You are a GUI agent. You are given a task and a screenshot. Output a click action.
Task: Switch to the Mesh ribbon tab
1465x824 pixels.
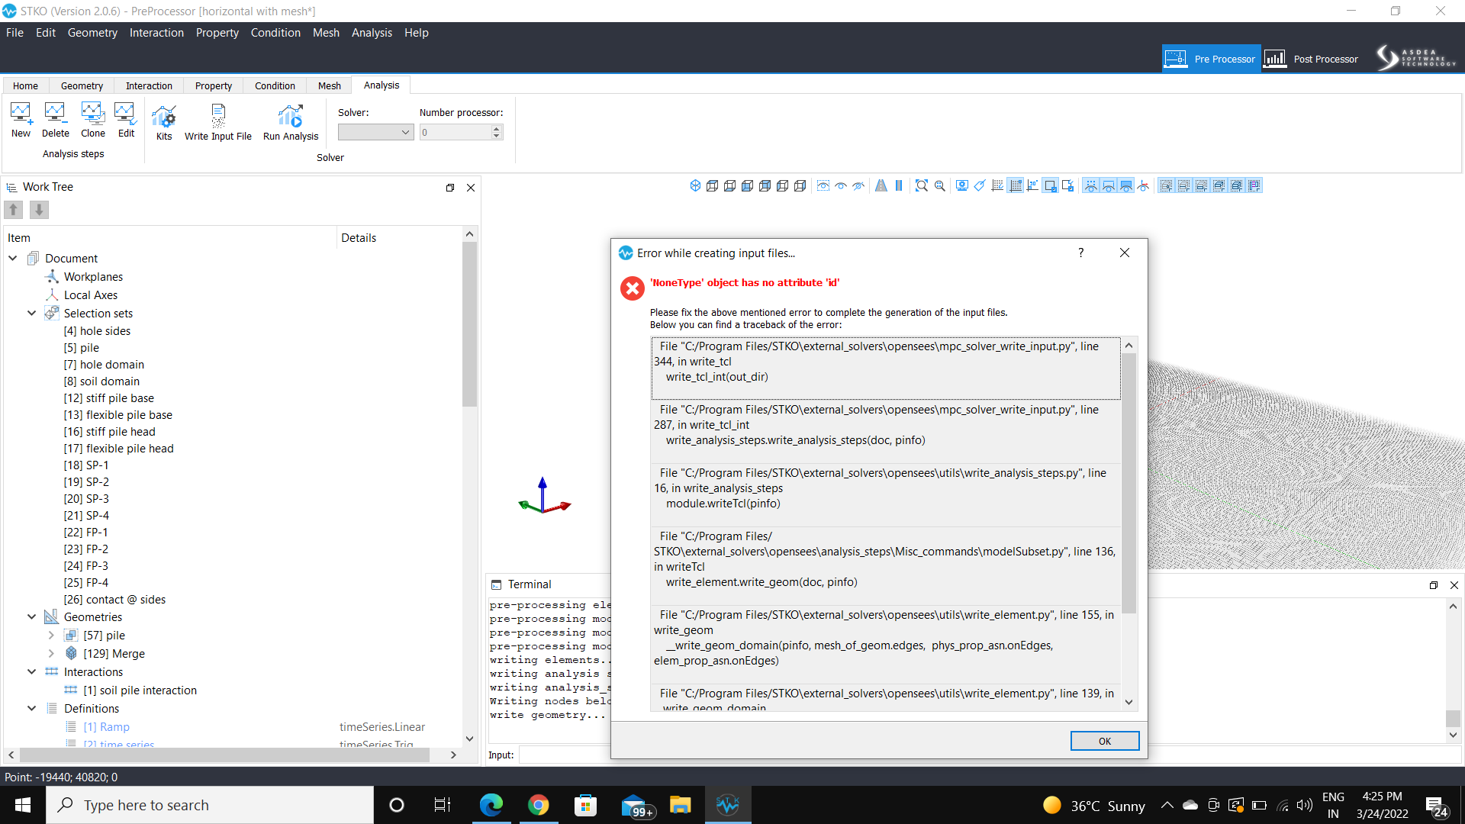(330, 85)
